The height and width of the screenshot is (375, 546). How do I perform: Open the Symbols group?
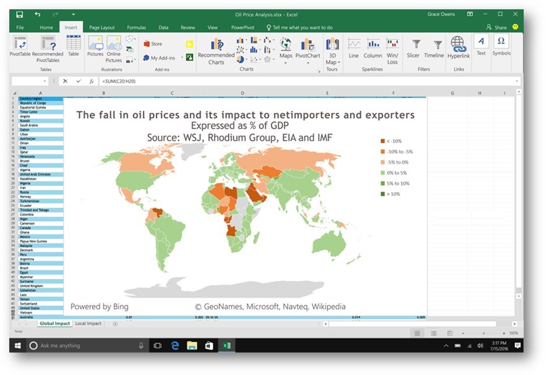tap(501, 45)
